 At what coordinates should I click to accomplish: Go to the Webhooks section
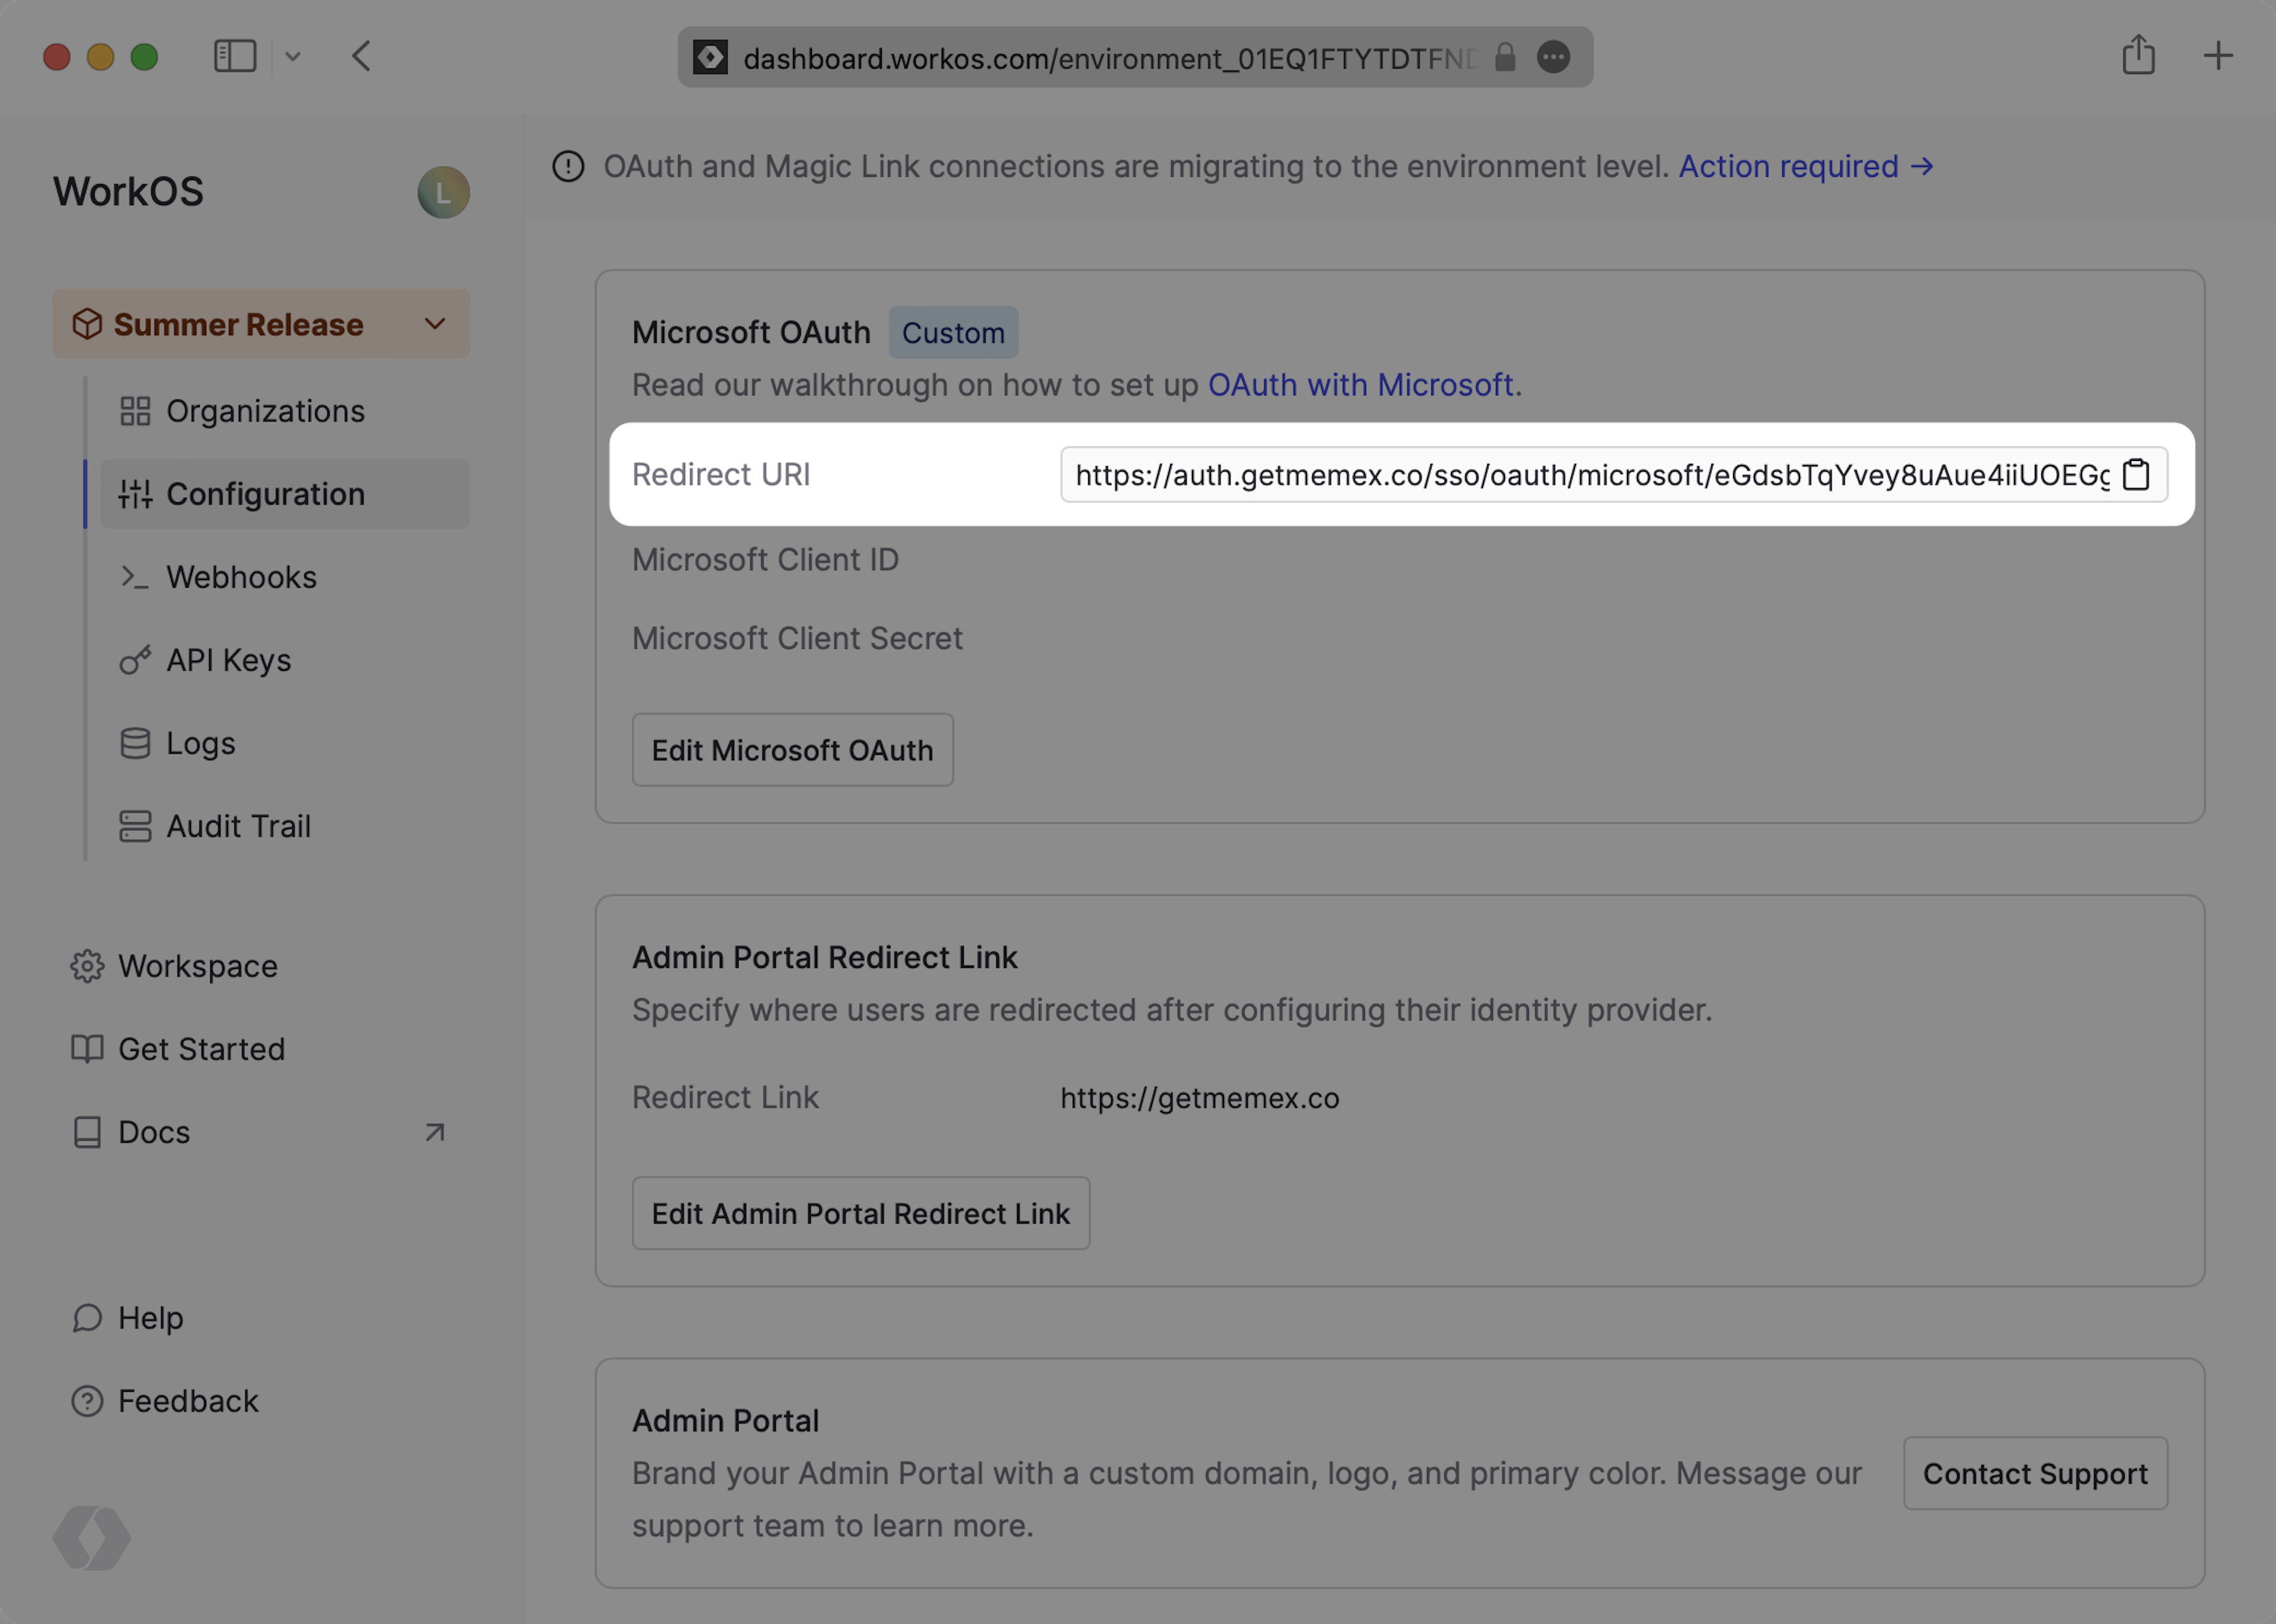point(241,577)
